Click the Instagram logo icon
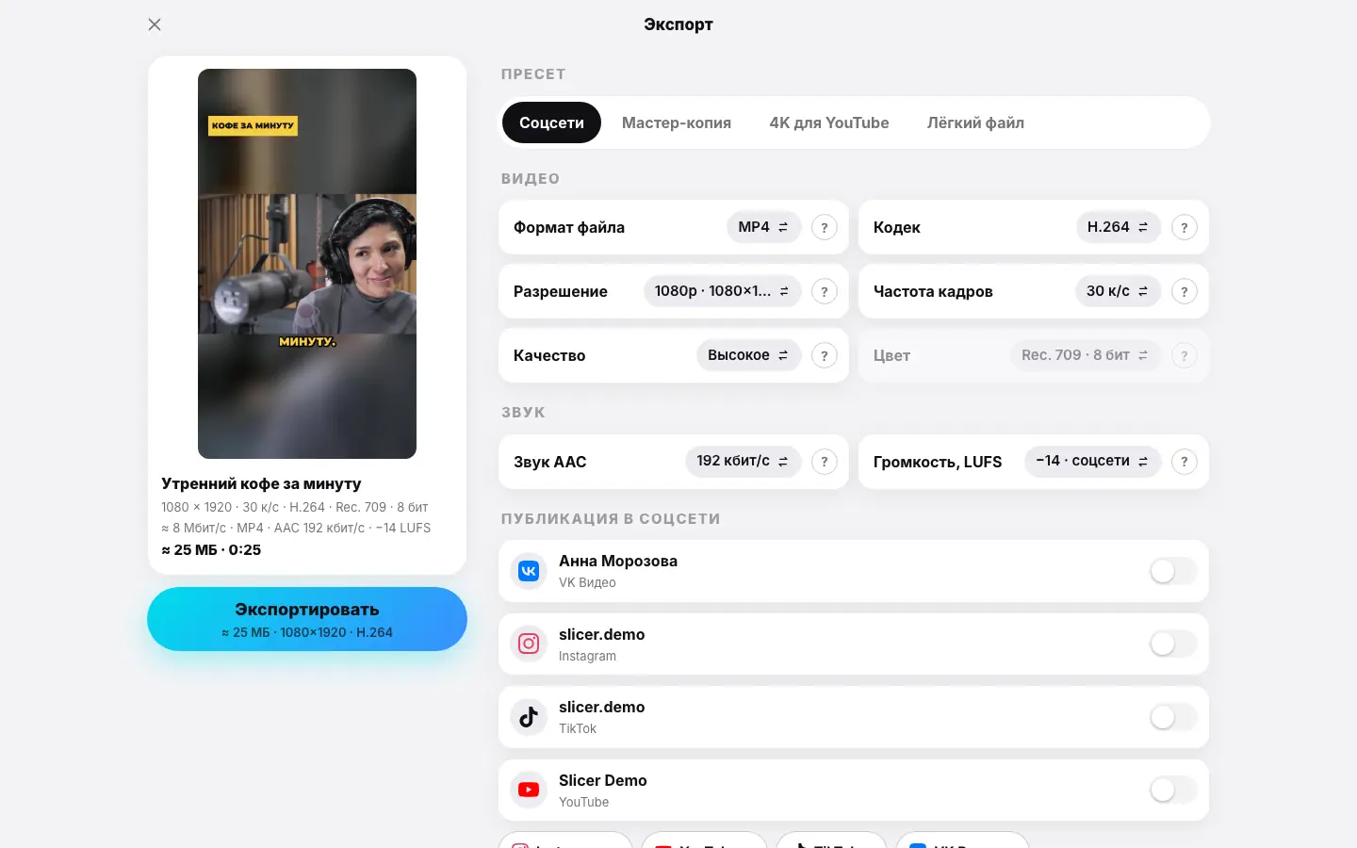This screenshot has width=1357, height=848. click(x=529, y=644)
